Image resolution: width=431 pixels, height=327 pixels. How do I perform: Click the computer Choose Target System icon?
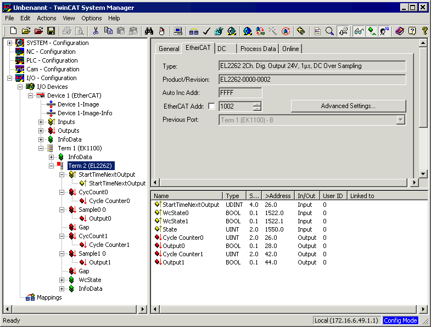[178, 31]
